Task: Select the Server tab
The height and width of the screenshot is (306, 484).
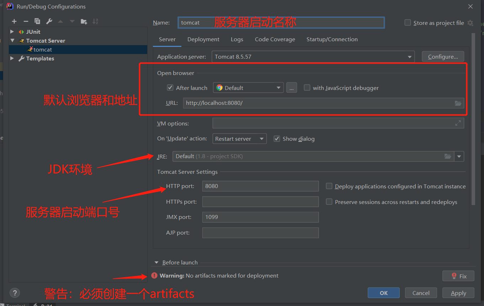Action: (167, 39)
